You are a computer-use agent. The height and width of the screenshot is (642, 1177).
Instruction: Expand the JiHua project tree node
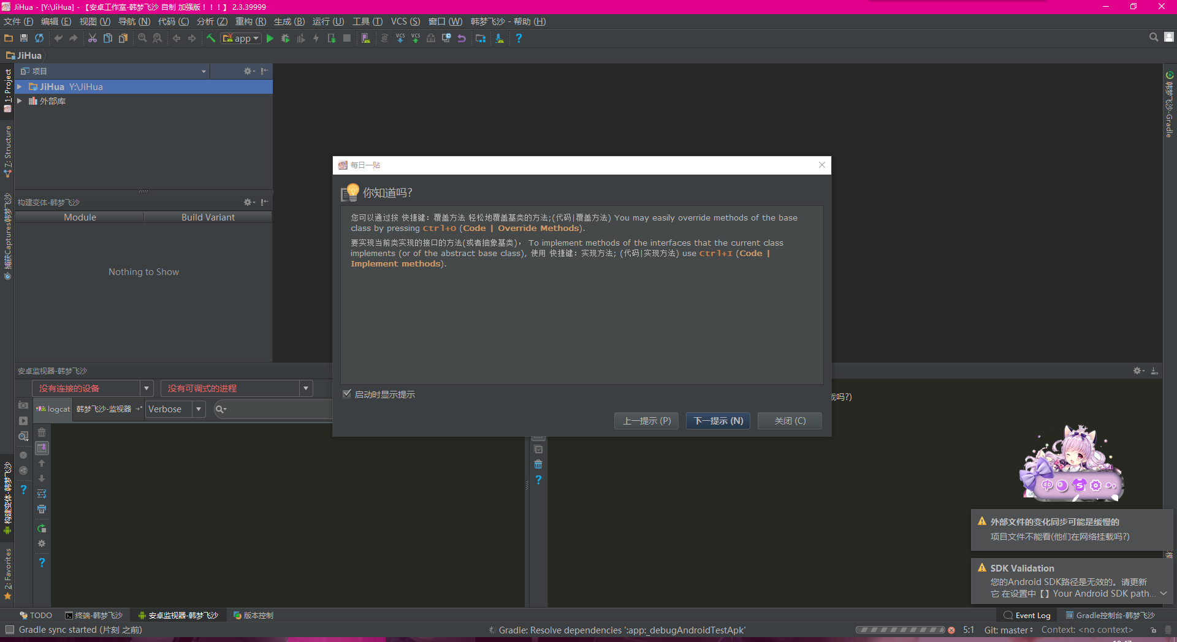click(x=20, y=87)
